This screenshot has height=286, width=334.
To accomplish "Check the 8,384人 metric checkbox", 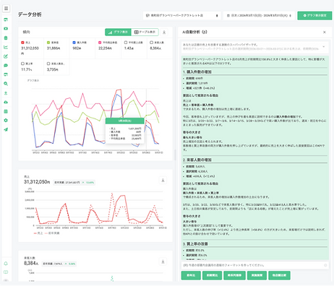I will coord(151,43).
